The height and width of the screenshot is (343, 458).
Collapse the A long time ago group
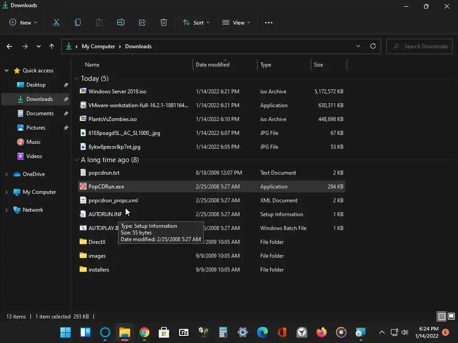point(77,160)
